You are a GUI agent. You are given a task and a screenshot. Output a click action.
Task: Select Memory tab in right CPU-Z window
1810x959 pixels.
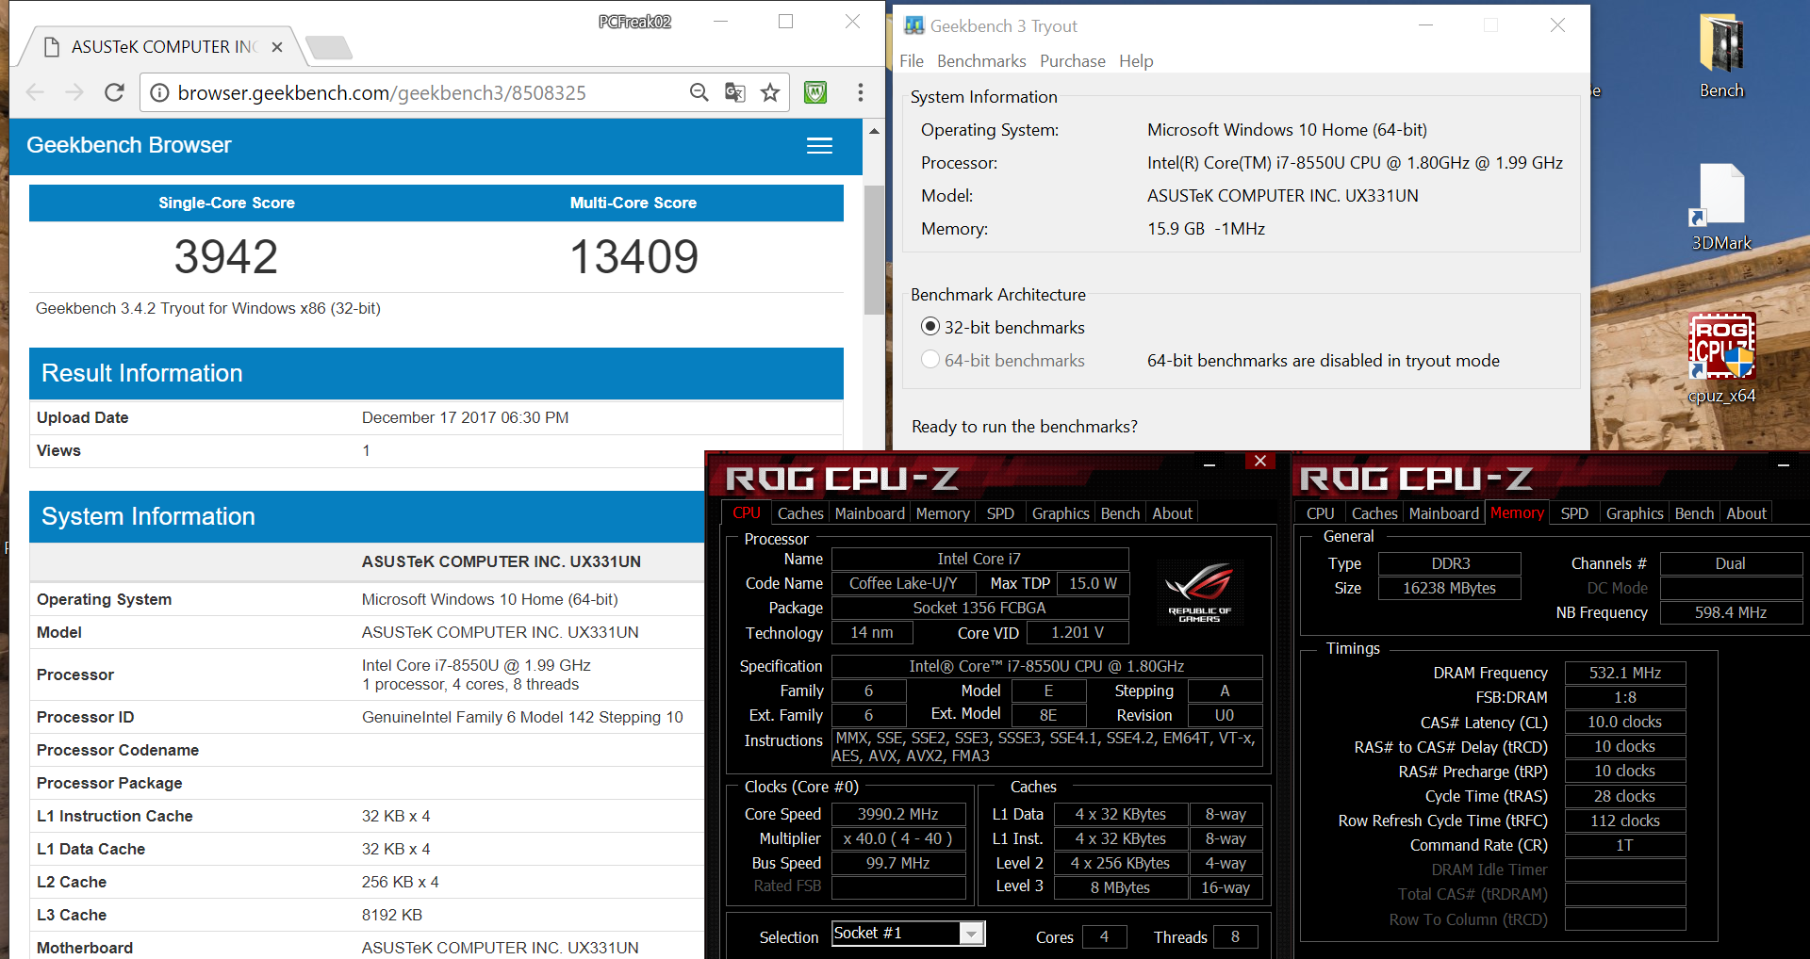coord(1517,512)
